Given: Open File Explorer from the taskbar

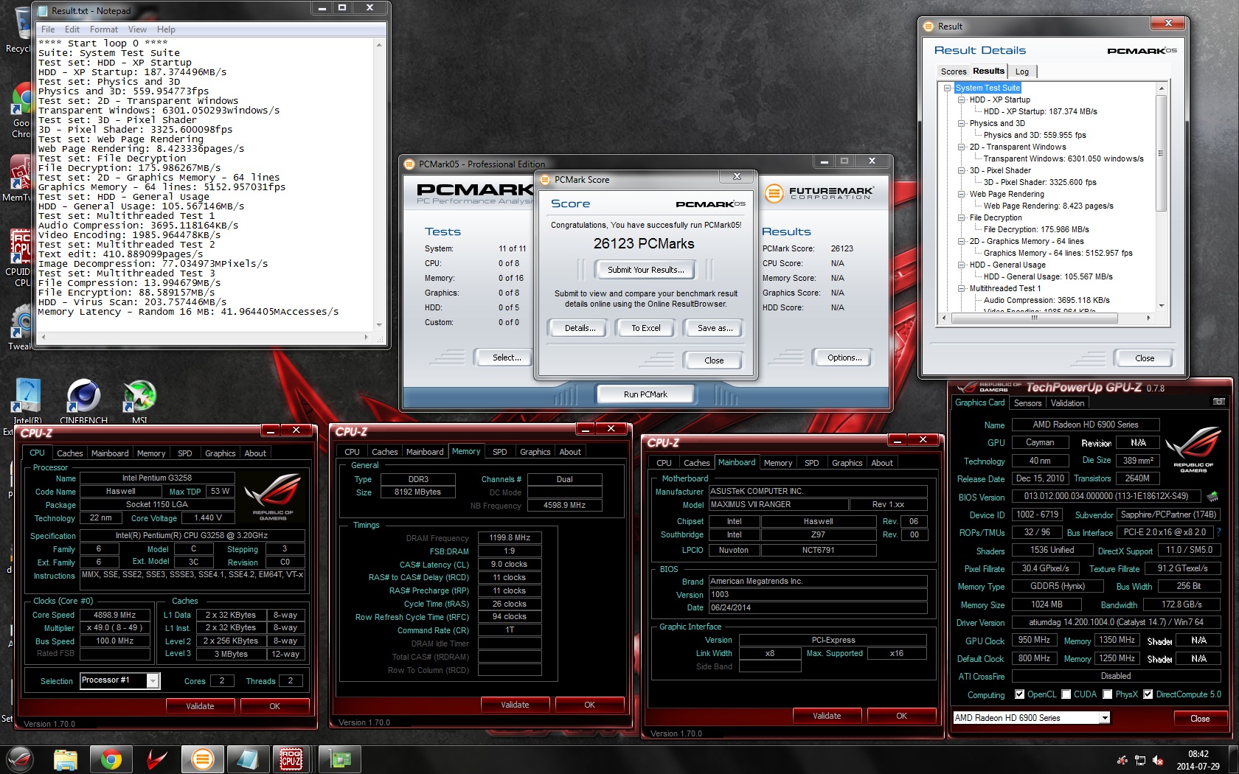Looking at the screenshot, I should pyautogui.click(x=66, y=759).
